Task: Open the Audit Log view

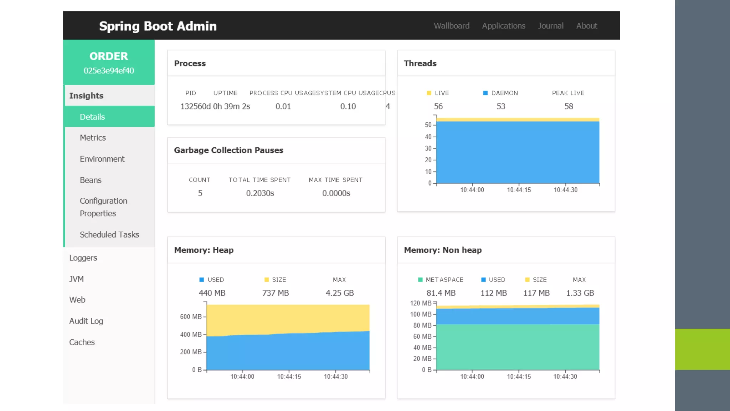Action: (x=86, y=321)
